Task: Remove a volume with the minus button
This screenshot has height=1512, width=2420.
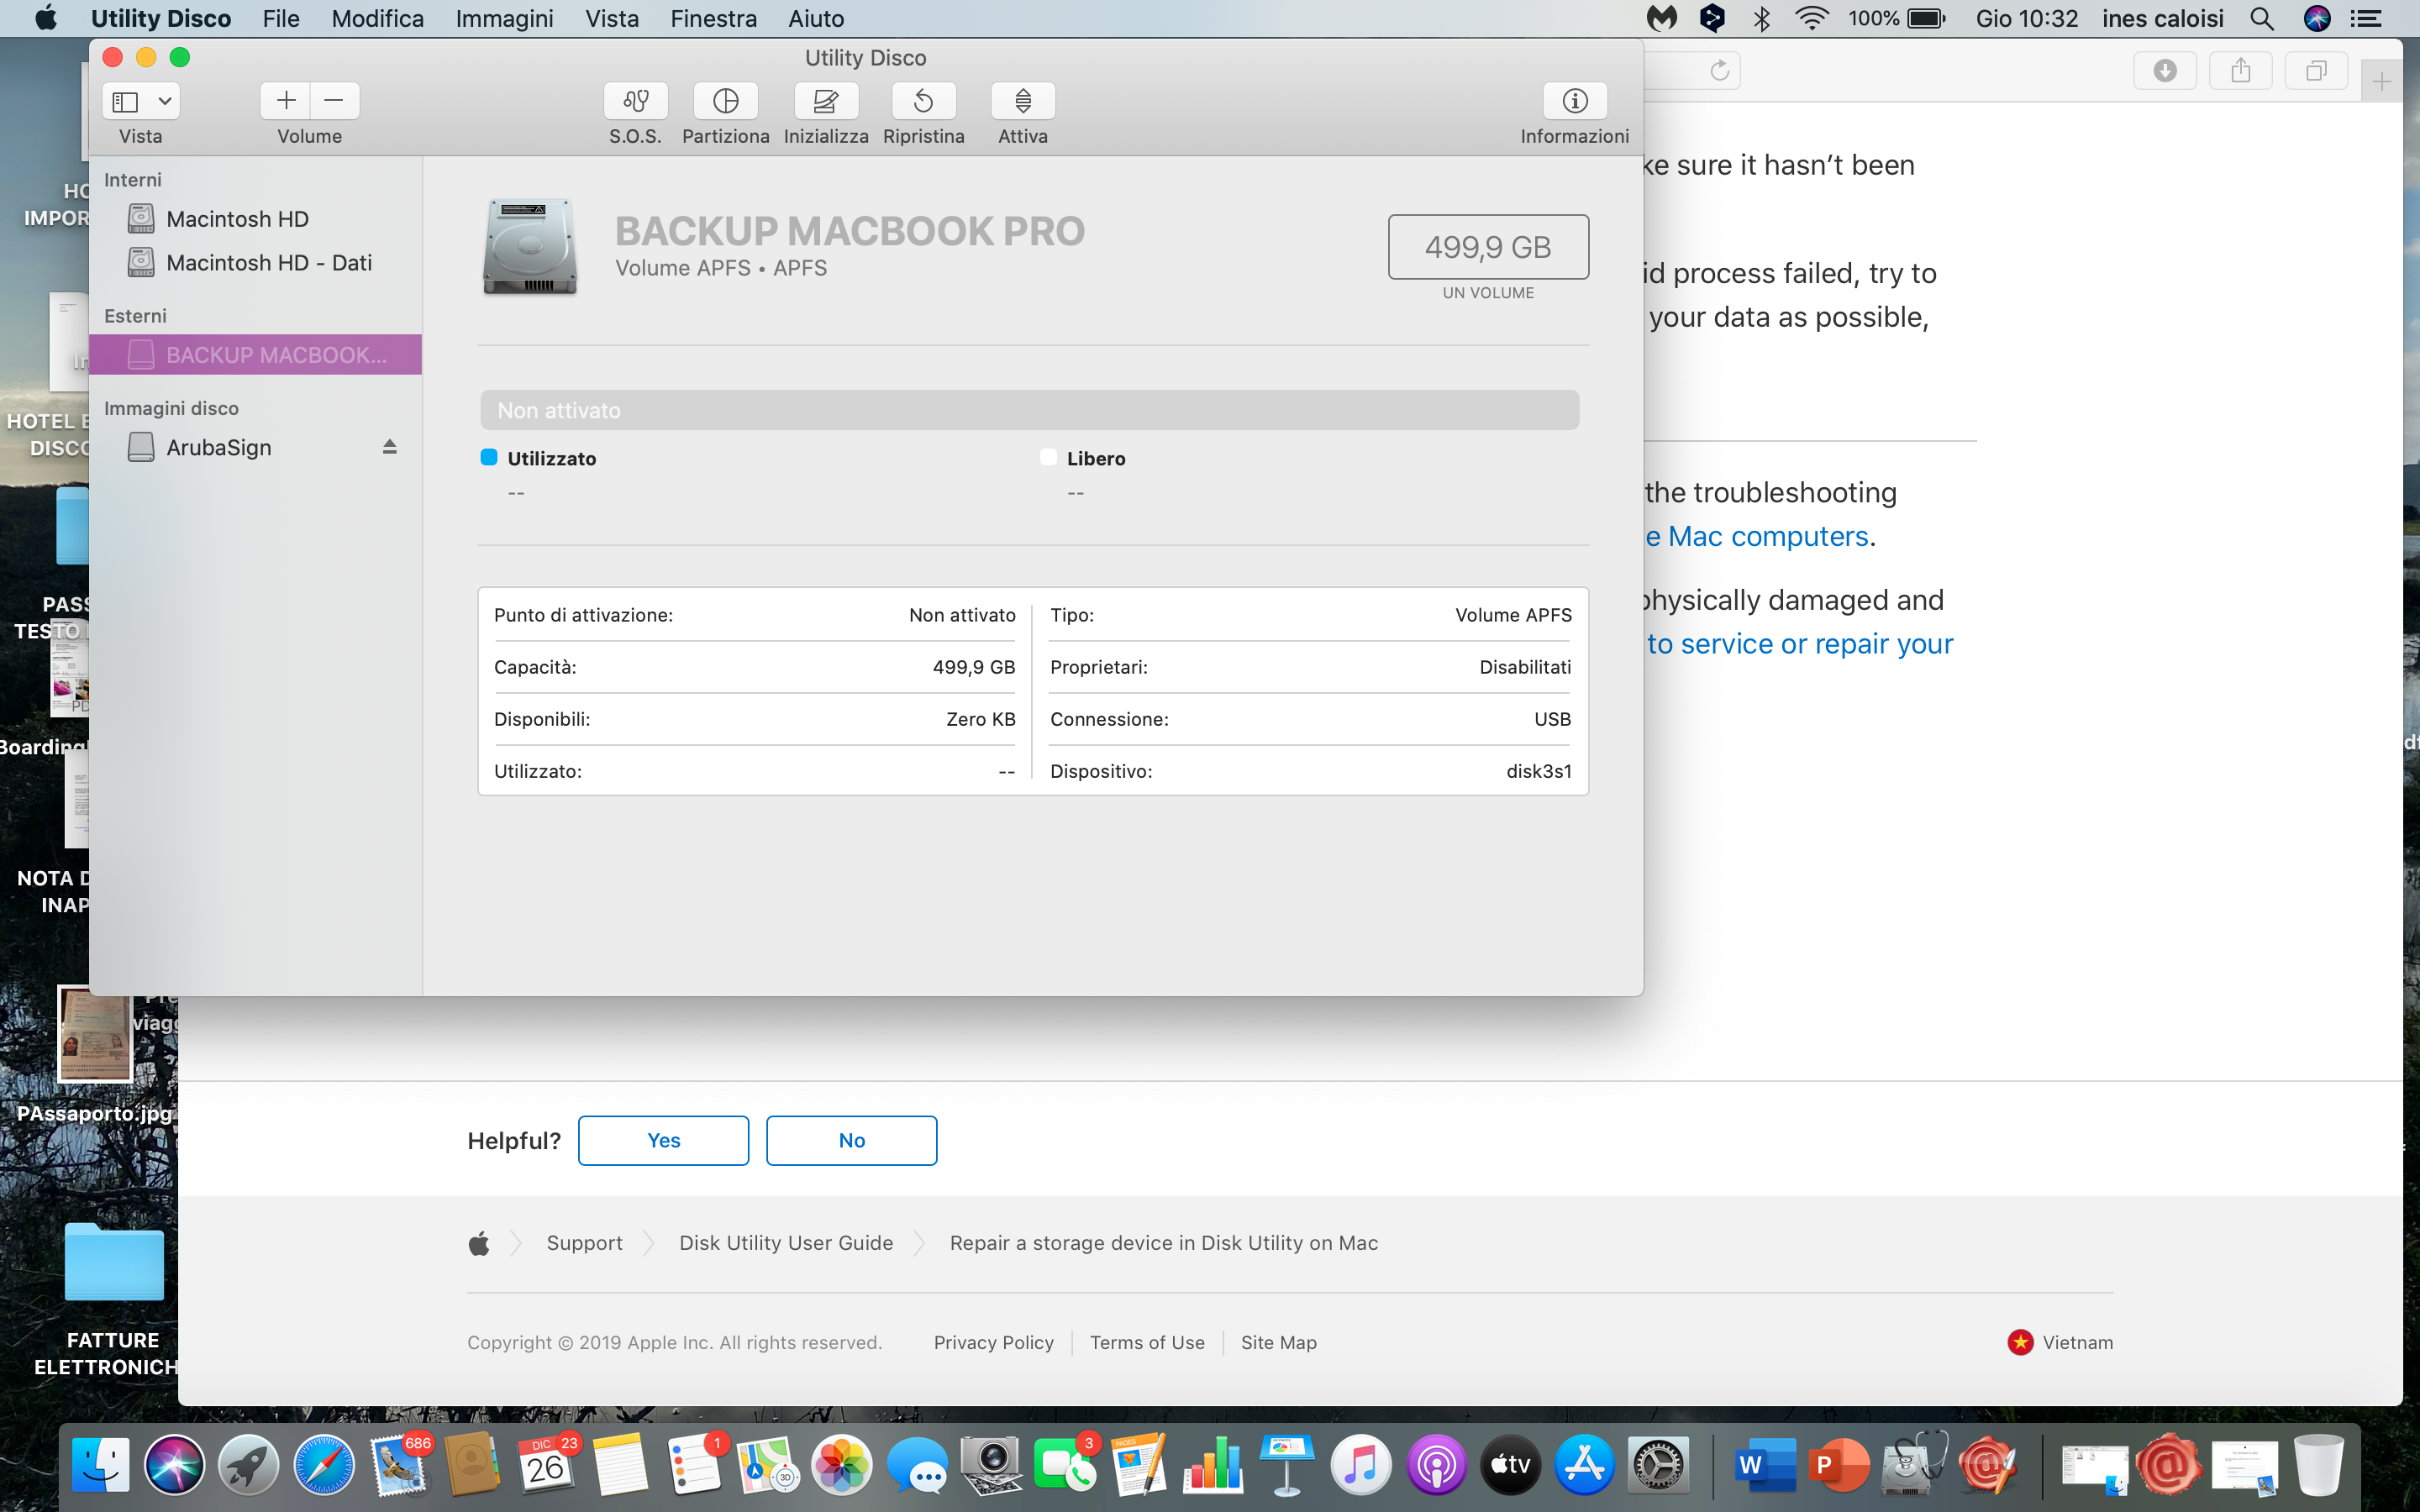Action: pos(334,101)
